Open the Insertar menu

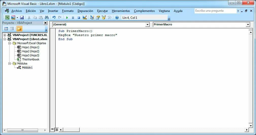tap(53, 11)
